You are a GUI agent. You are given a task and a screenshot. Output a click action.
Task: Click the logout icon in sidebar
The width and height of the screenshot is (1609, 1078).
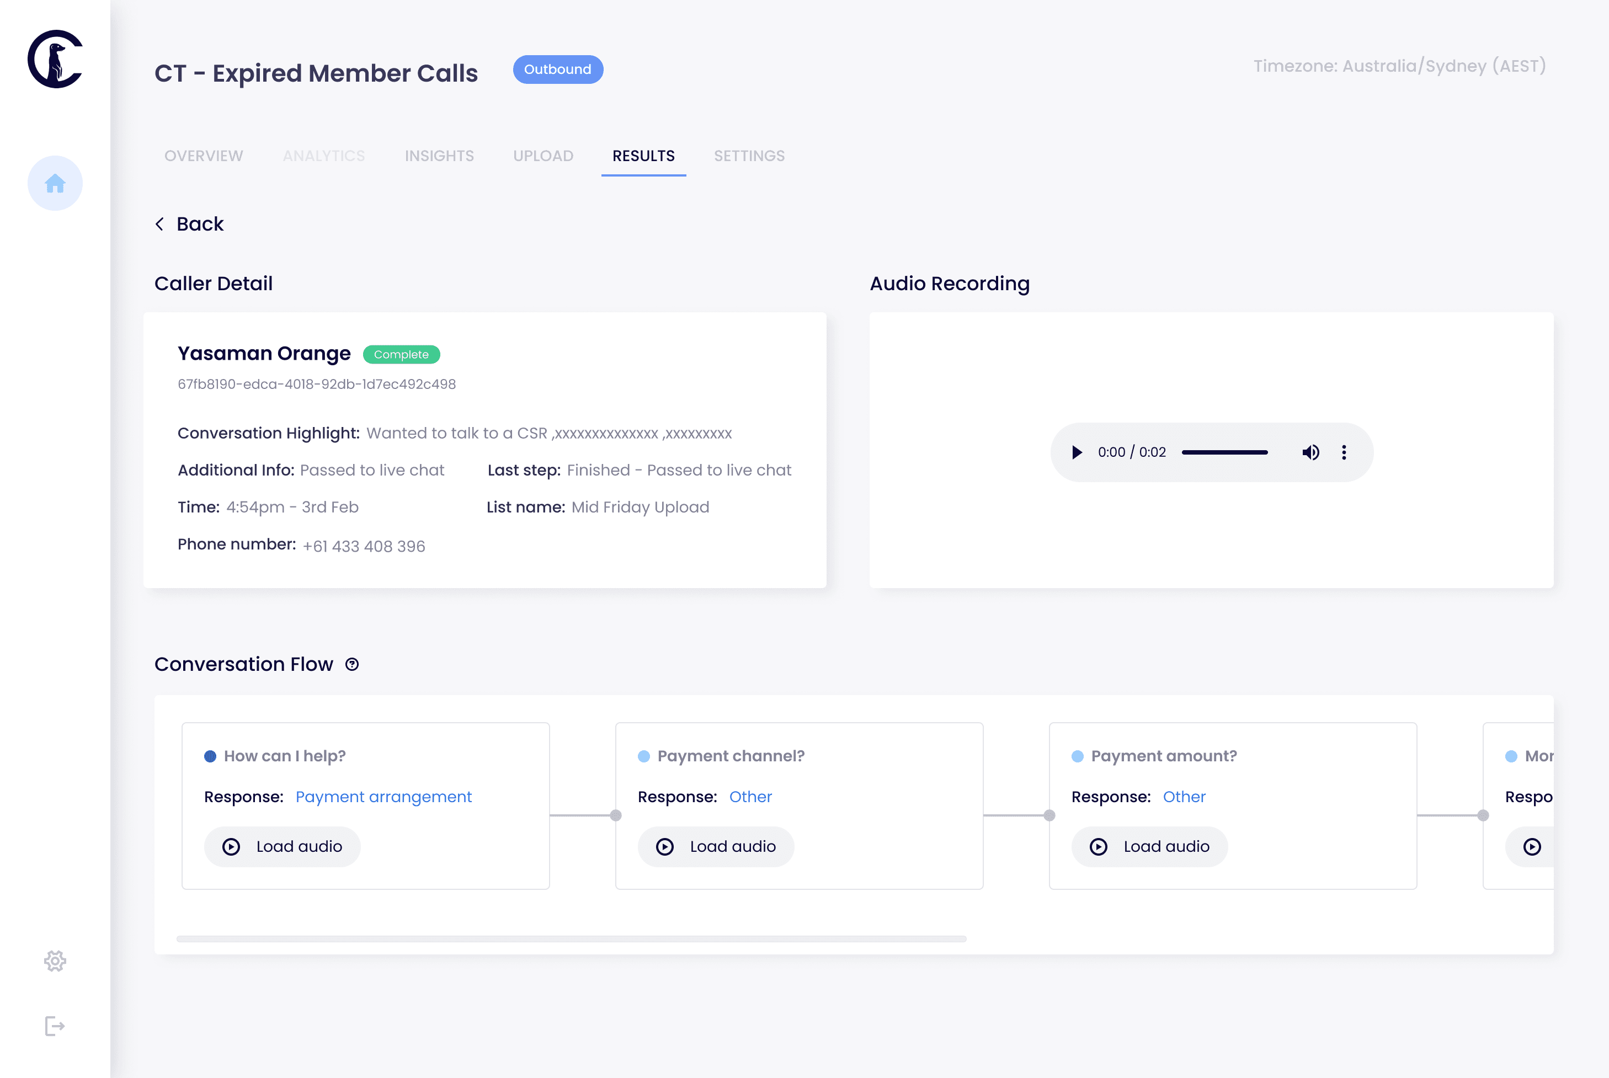coord(55,1026)
